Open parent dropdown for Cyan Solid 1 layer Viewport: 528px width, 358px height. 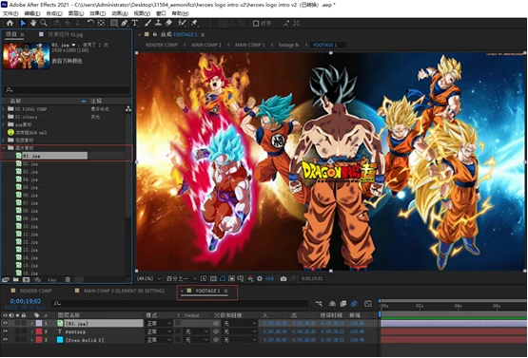pyautogui.click(x=240, y=340)
